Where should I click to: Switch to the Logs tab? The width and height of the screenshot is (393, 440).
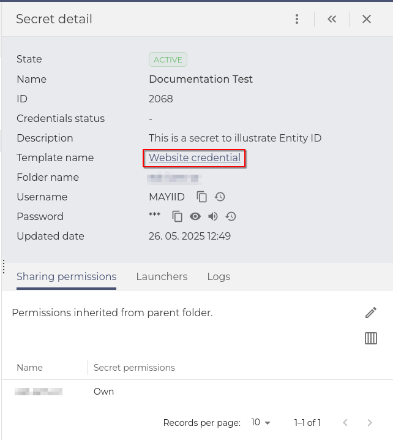pos(219,276)
